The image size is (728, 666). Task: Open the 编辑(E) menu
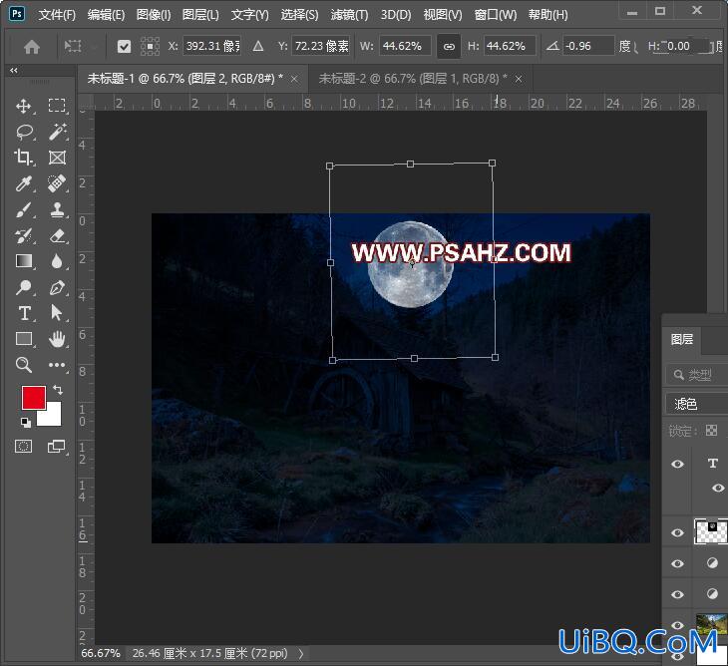tap(107, 15)
